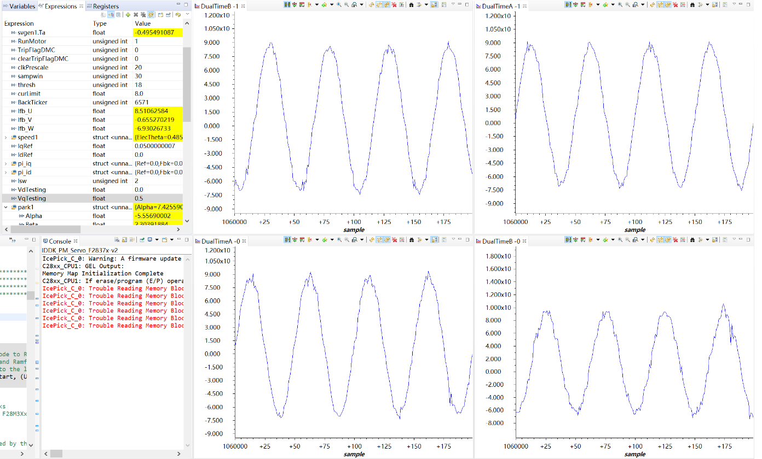The image size is (762, 459).
Task: Zoom in on DualTimeB -1 graph
Action: point(339,5)
